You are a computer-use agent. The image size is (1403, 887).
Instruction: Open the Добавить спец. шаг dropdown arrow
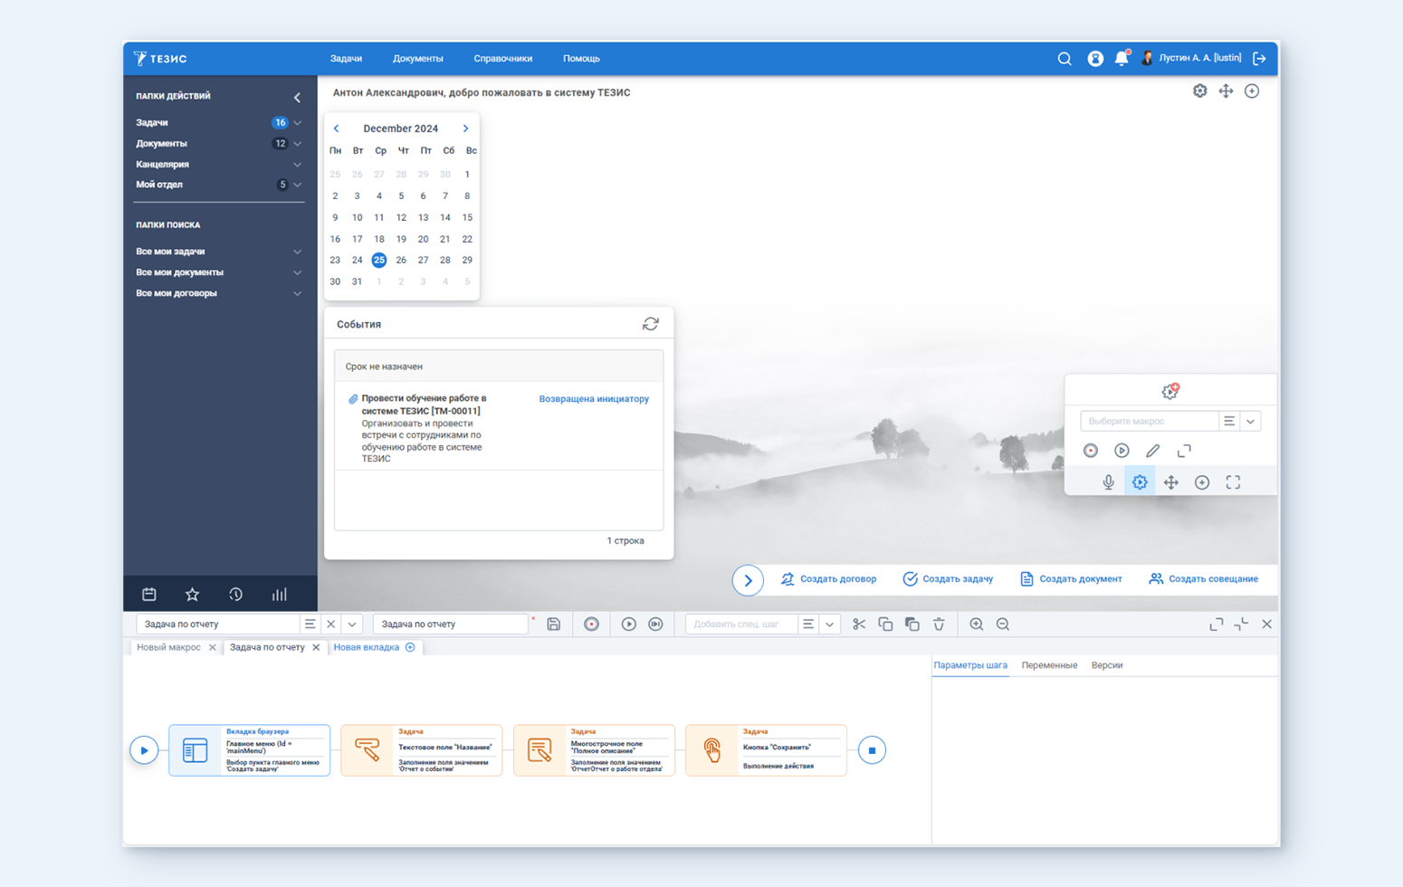coord(829,625)
